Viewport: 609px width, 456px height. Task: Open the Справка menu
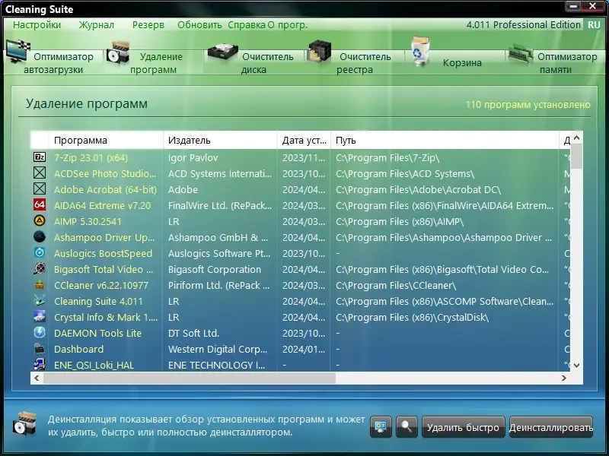[247, 25]
